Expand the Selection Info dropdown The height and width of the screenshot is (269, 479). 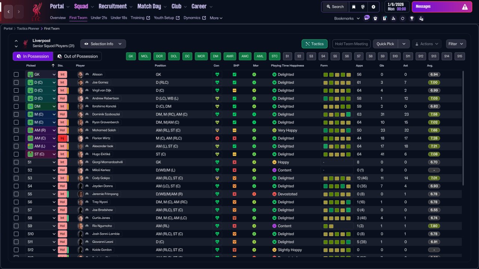point(103,44)
